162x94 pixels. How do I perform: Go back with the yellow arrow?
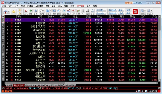pyautogui.click(x=14, y=12)
